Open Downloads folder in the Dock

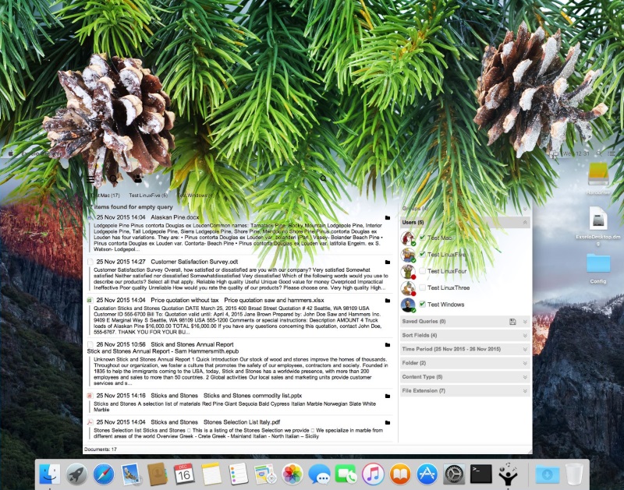548,474
